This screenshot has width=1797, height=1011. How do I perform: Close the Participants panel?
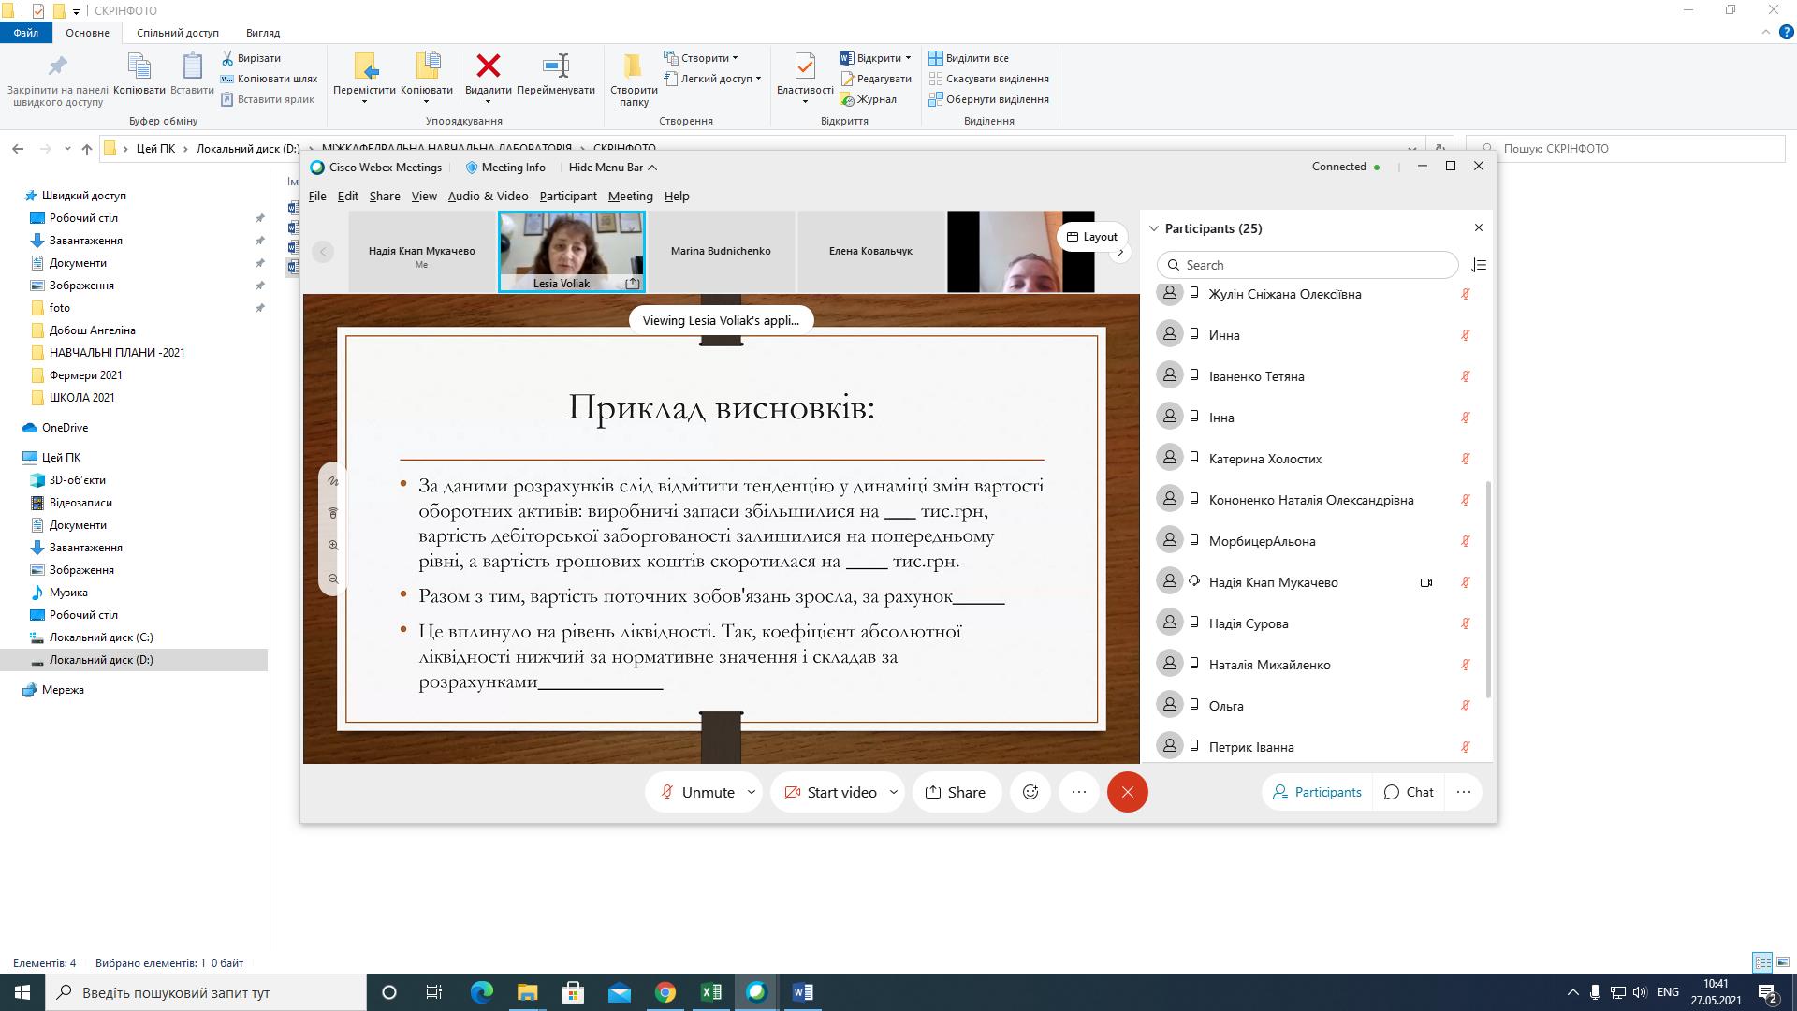(x=1479, y=227)
